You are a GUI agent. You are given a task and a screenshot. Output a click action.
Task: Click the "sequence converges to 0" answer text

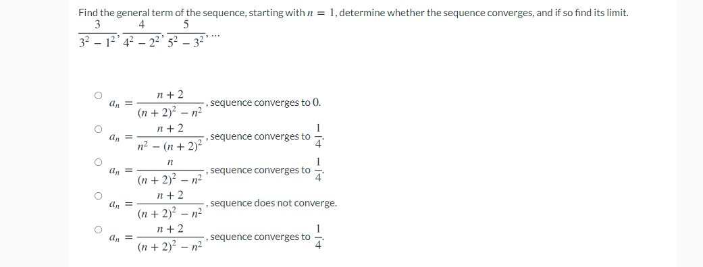pos(266,103)
